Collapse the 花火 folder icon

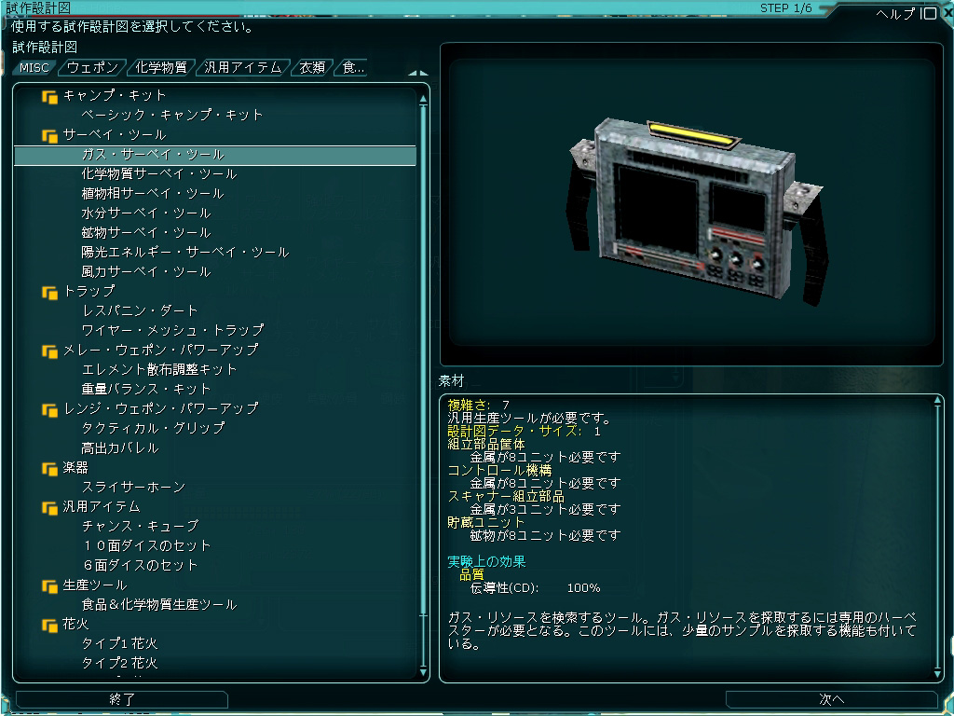(49, 625)
